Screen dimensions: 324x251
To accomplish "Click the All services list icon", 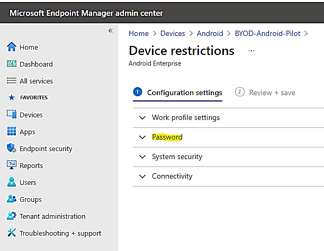I will tap(12, 81).
